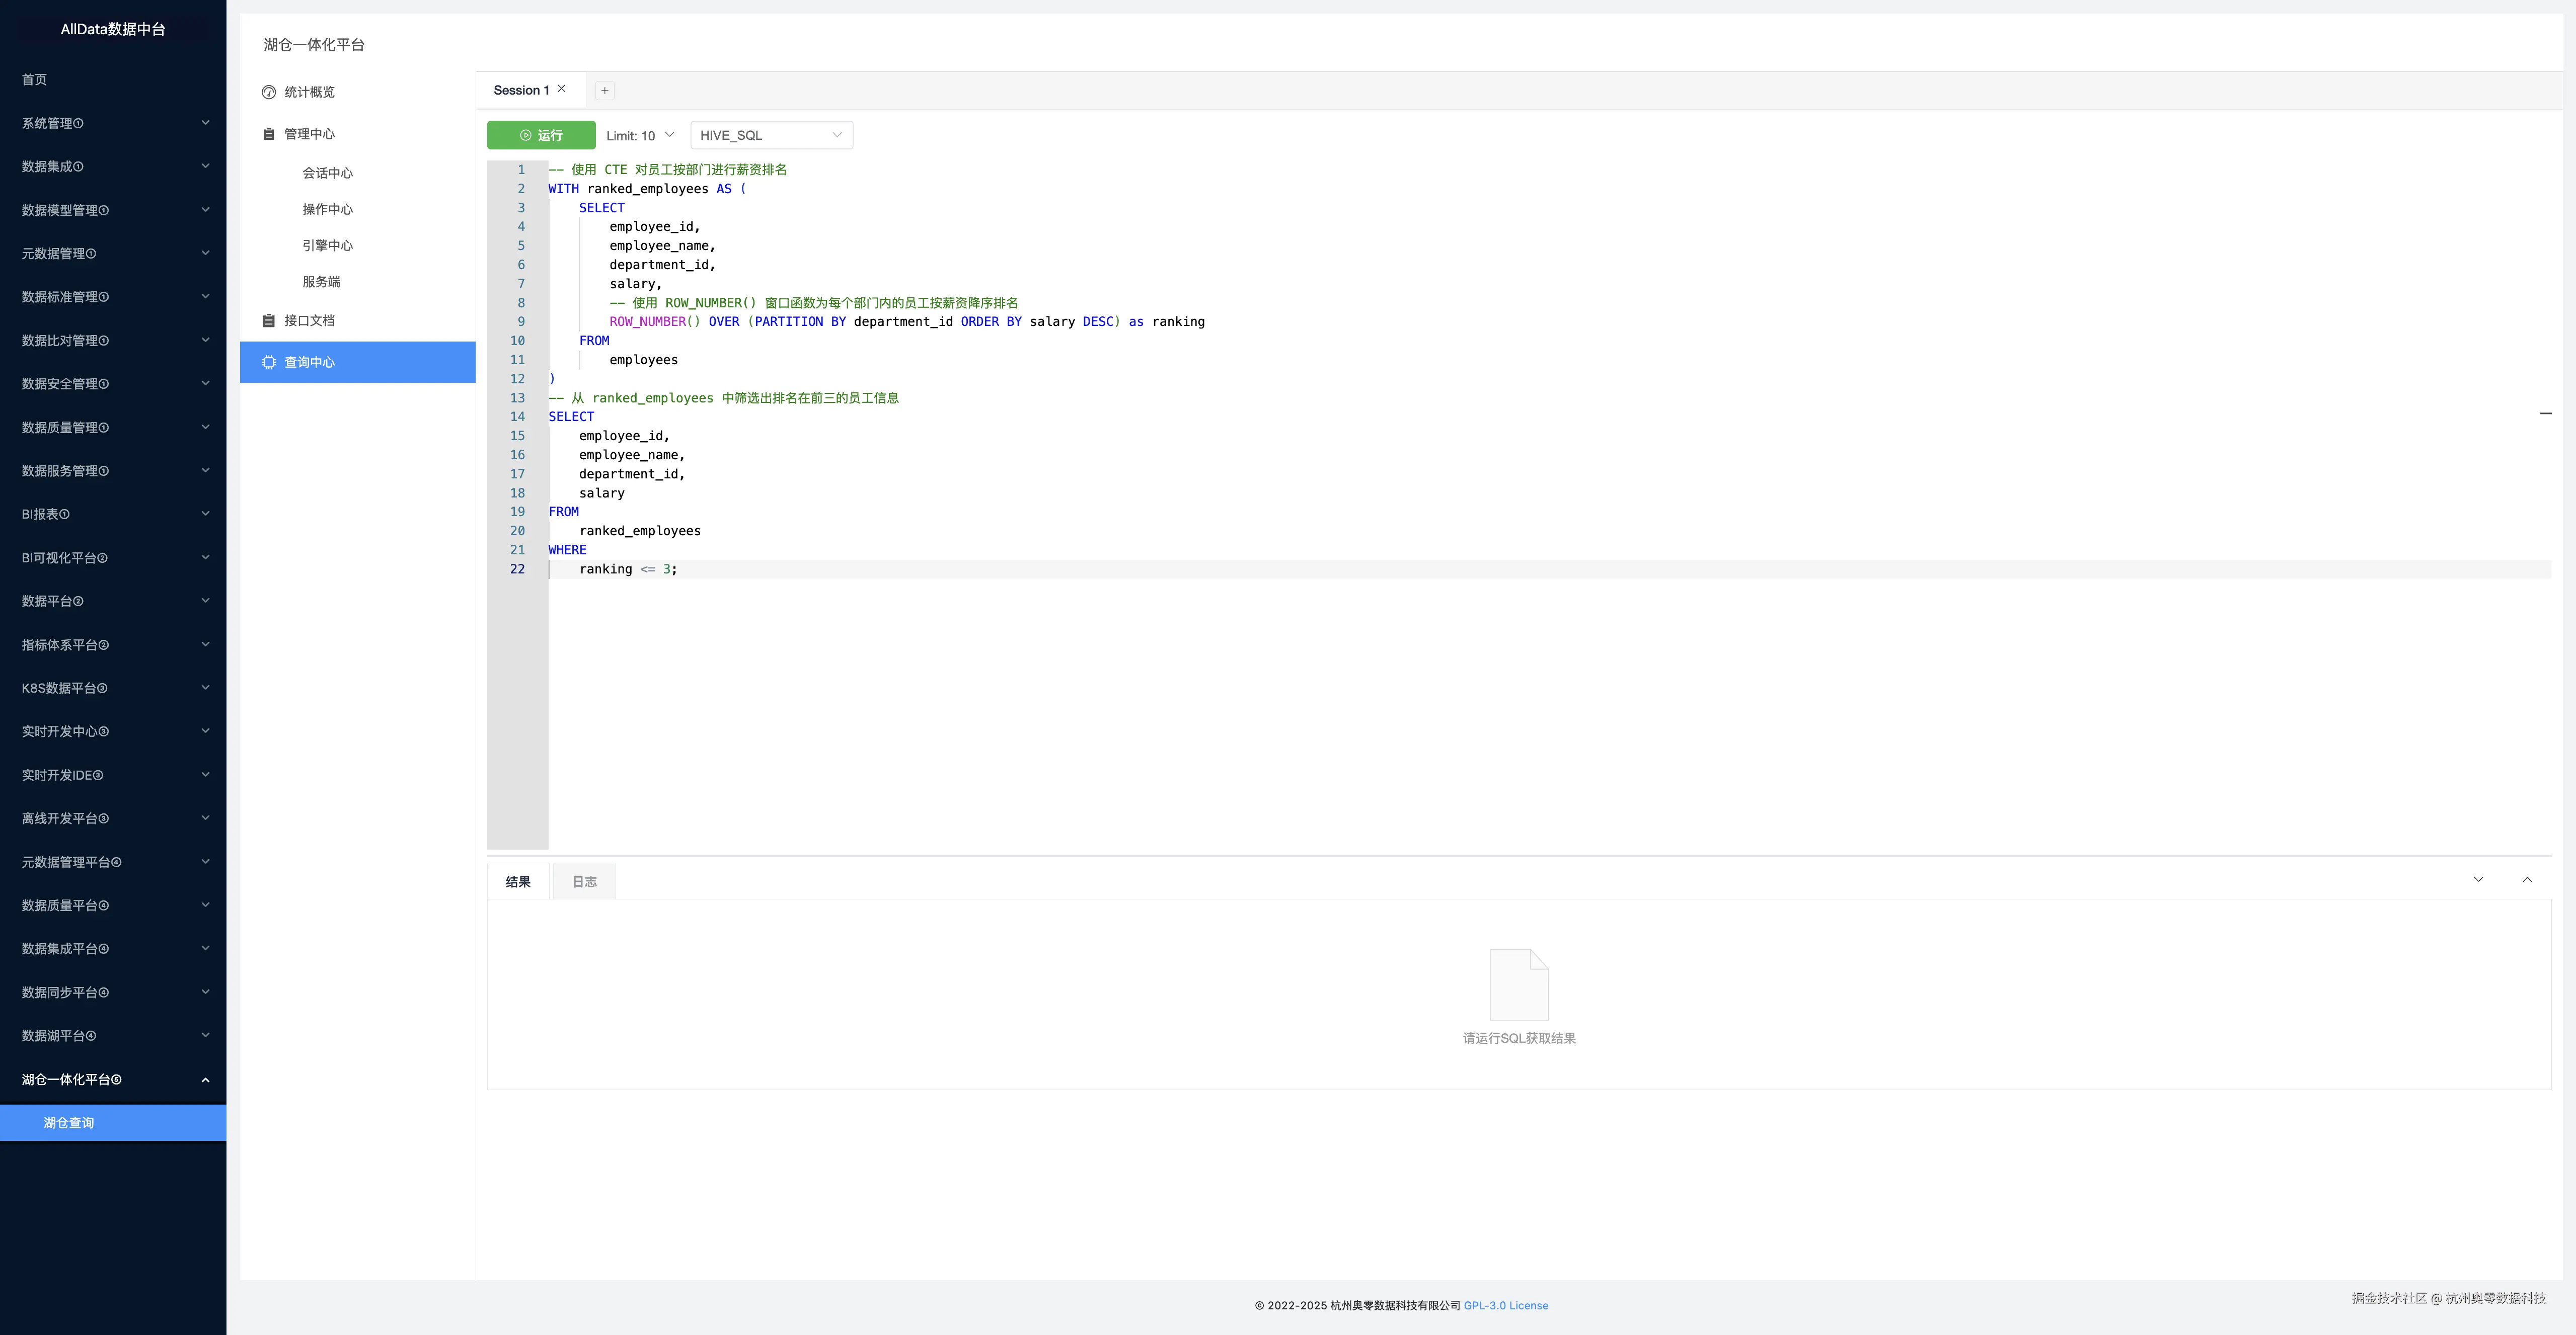Collapse 湖仓一体化平台 sidebar menu
Image resolution: width=2576 pixels, height=1335 pixels.
113,1079
